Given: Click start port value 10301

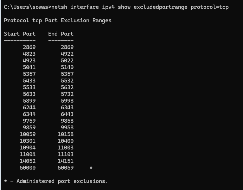Looking at the screenshot, I should 28,141.
